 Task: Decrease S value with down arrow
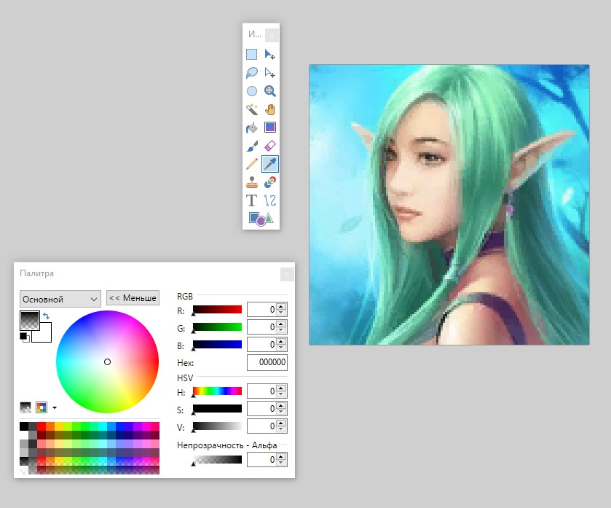click(x=281, y=412)
